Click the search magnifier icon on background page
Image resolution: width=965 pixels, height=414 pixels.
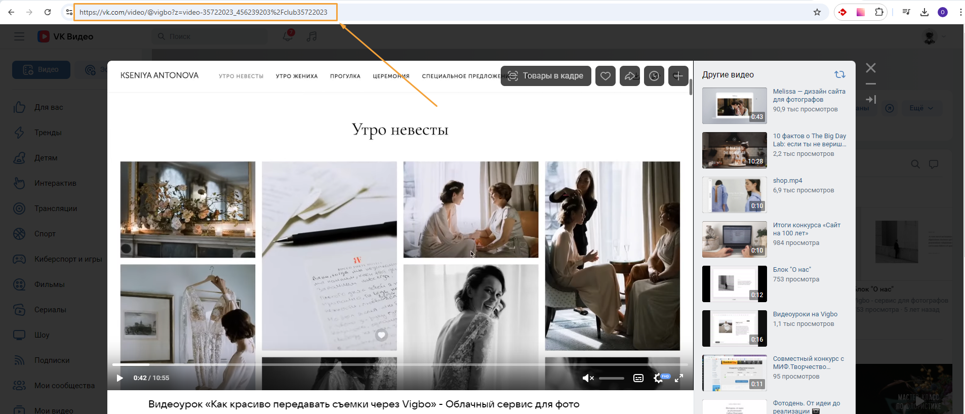click(x=915, y=164)
